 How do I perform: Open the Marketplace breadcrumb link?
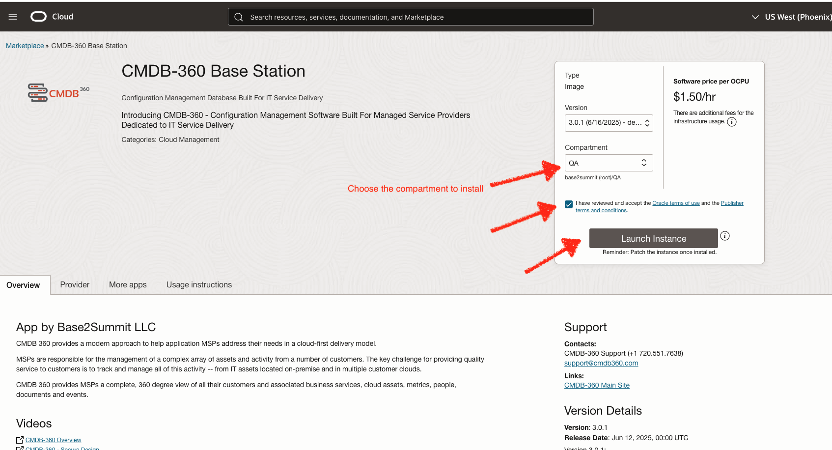(25, 46)
